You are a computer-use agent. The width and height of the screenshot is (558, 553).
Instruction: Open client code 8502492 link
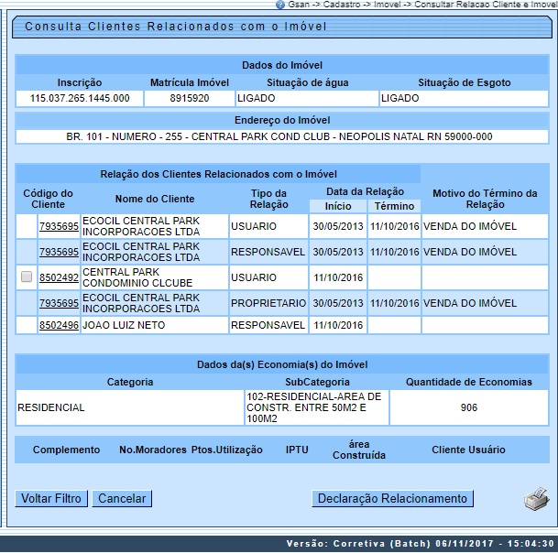[59, 277]
